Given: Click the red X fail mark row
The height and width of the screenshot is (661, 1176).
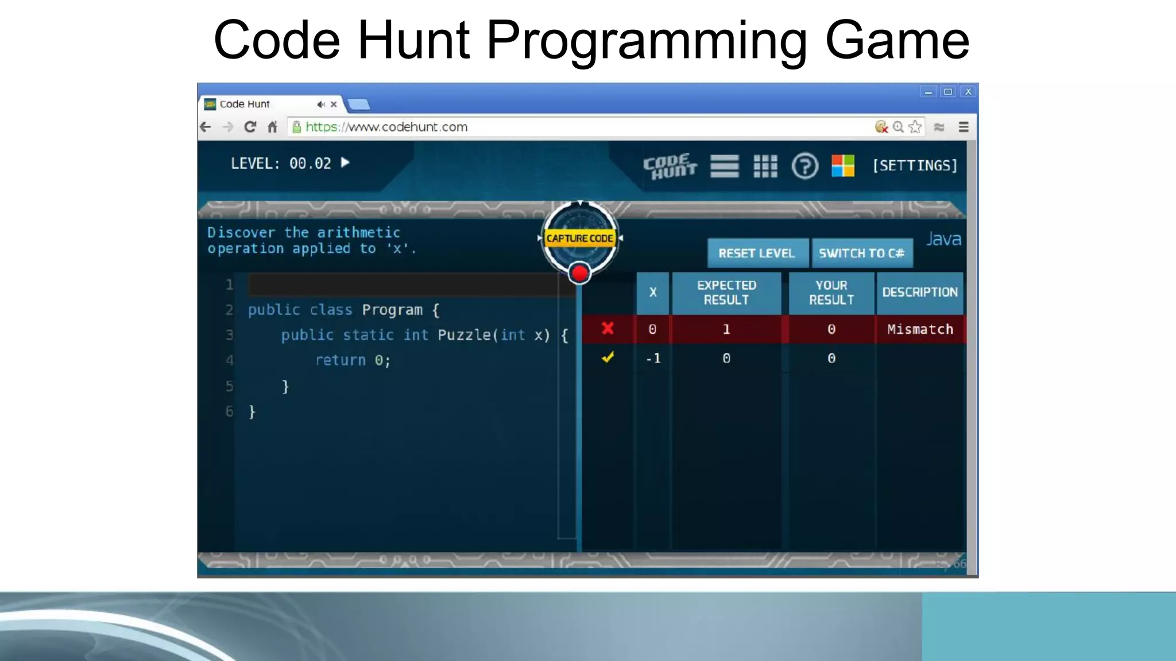Looking at the screenshot, I should [608, 328].
